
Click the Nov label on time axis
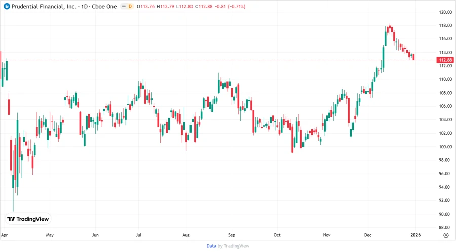click(327, 235)
